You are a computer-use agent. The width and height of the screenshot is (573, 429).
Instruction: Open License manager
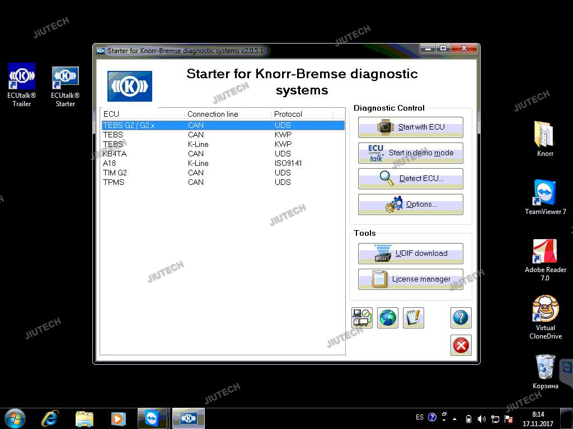point(410,279)
